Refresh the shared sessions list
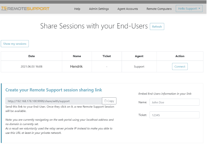 [x=157, y=27]
